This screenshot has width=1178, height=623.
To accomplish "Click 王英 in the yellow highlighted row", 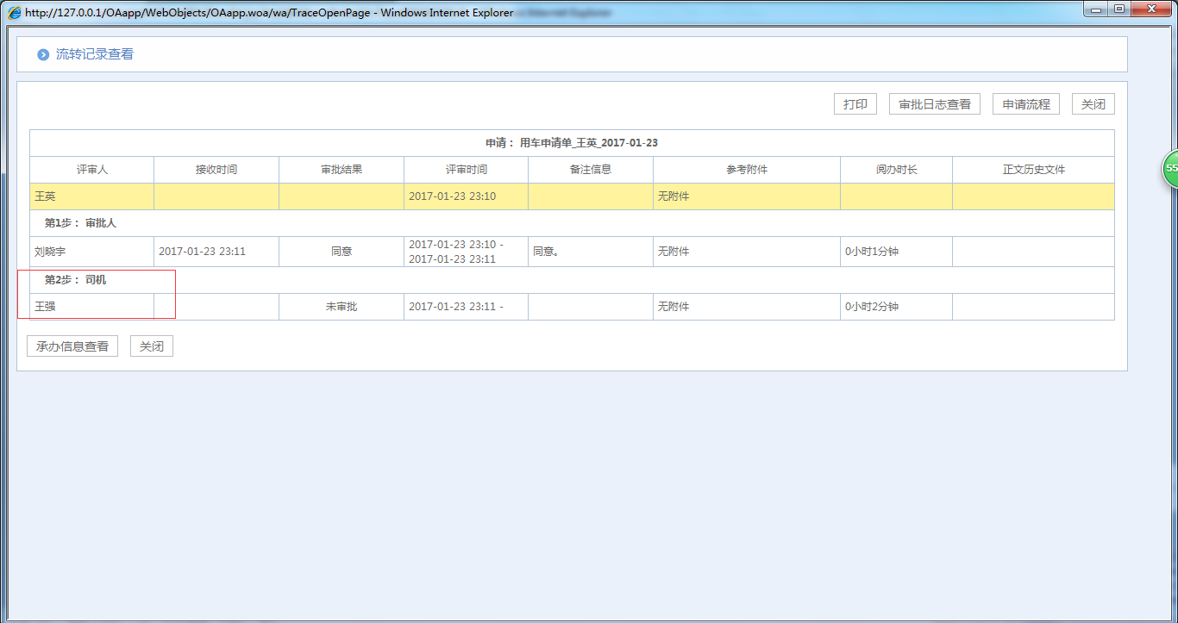I will tap(45, 196).
